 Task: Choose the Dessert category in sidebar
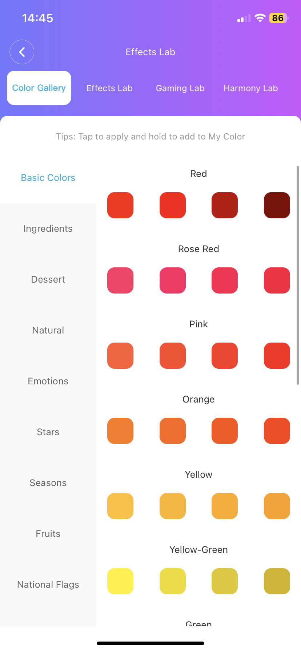click(x=48, y=279)
